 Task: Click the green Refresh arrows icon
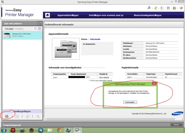pyautogui.click(x=156, y=8)
